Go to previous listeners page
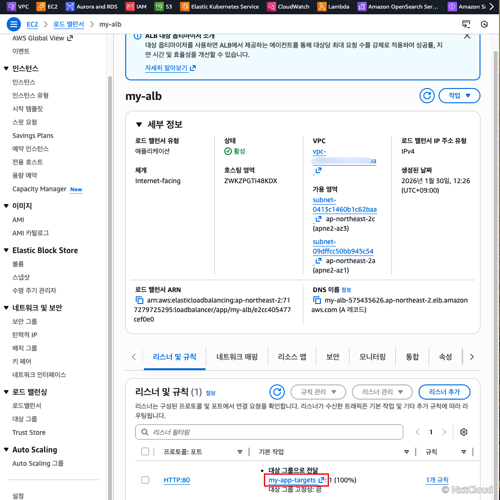 [417, 432]
